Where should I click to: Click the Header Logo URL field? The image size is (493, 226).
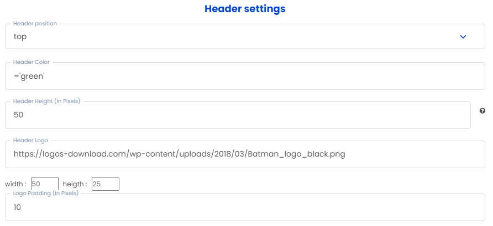[245, 154]
